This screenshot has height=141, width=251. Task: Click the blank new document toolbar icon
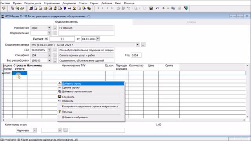click(x=145, y=8)
